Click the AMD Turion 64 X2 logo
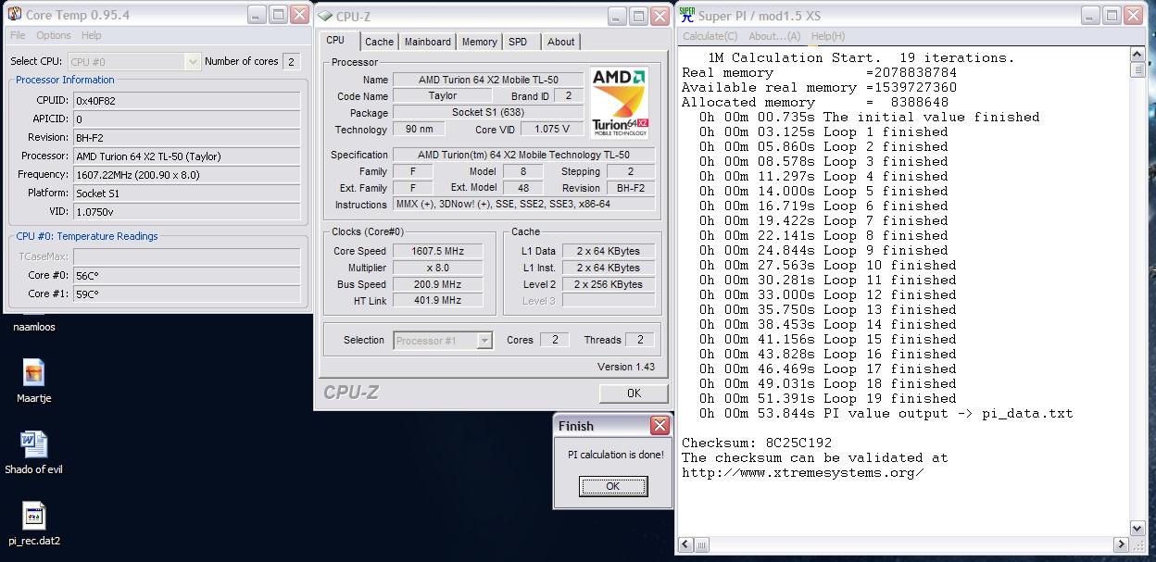 (619, 104)
